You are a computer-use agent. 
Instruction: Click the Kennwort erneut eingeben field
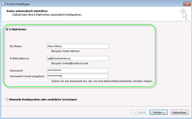click(78, 76)
